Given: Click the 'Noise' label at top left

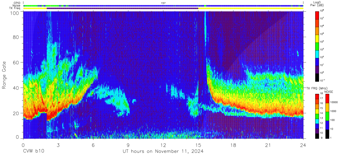Looking at the screenshot, I should coord(16,6).
